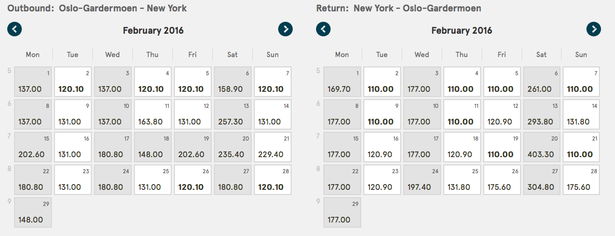This screenshot has height=236, width=615.
Task: Select outbound February 2 fare 120.10
Action: click(73, 81)
